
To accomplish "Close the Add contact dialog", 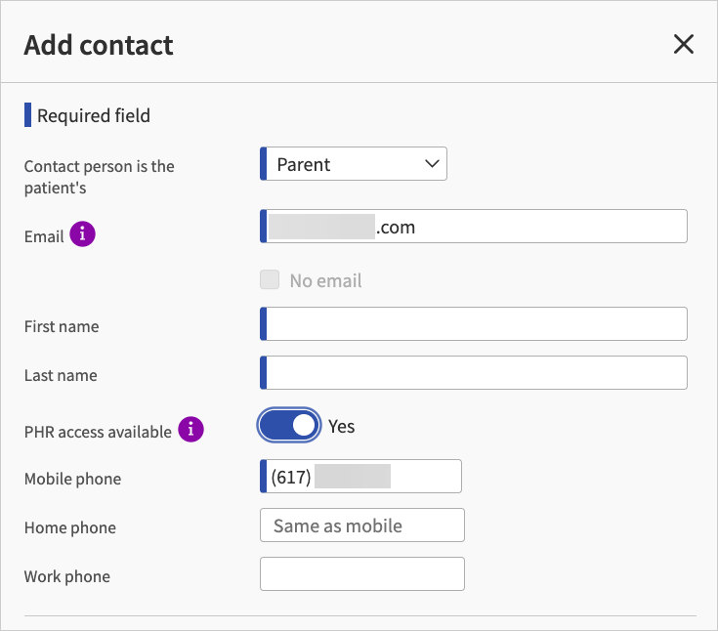I will pyautogui.click(x=683, y=44).
